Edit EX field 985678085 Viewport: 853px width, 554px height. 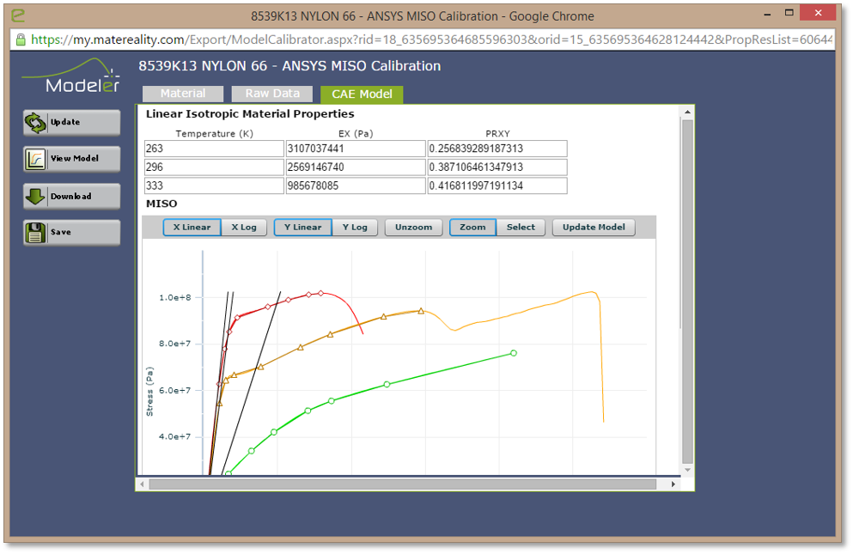click(356, 186)
